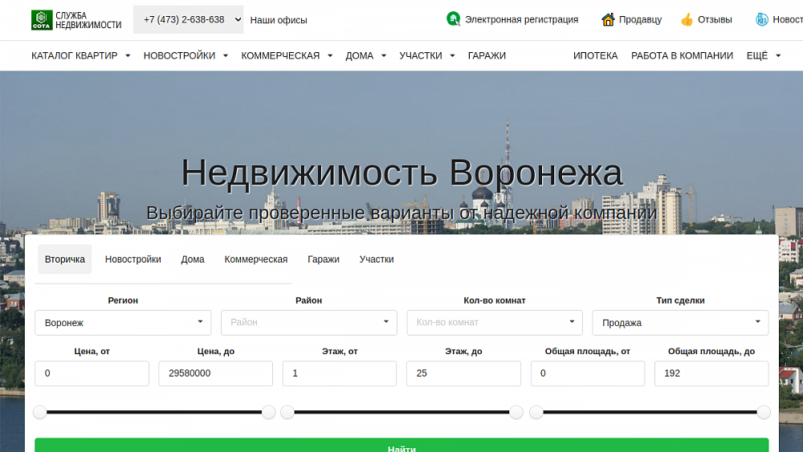This screenshot has height=452, width=803.
Task: Select the Коммерческая search tab
Action: coord(256,259)
